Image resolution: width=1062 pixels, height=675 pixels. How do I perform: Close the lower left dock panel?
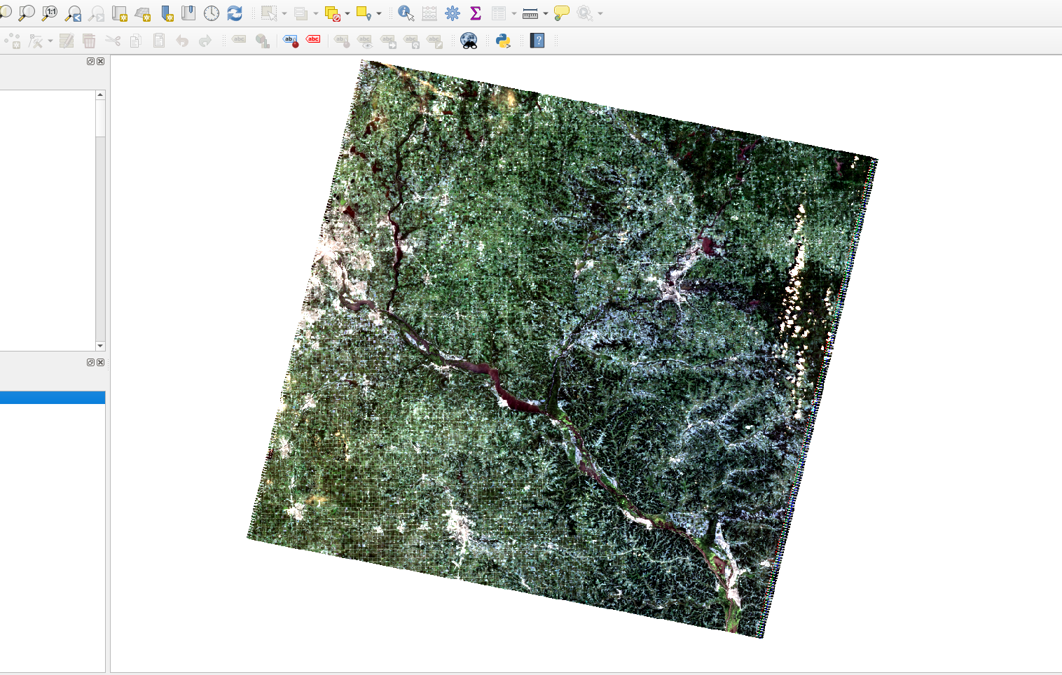pos(100,362)
